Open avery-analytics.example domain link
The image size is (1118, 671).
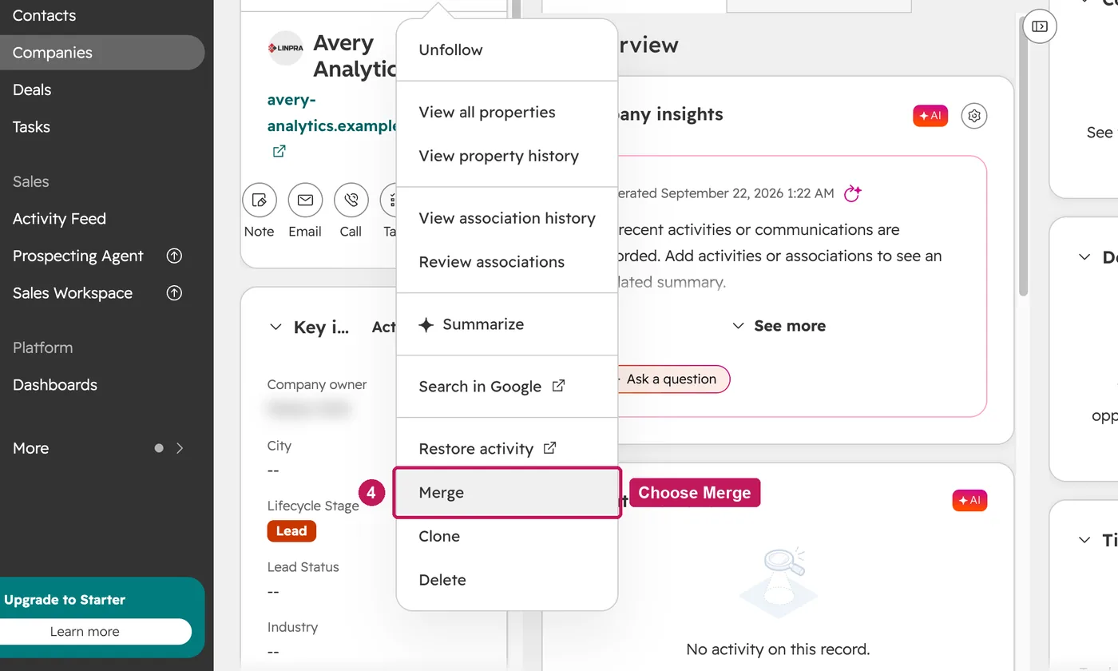click(331, 113)
